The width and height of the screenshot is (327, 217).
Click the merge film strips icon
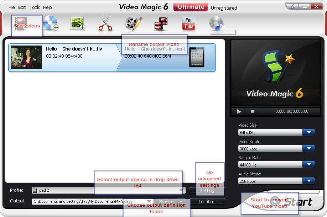coord(161,24)
